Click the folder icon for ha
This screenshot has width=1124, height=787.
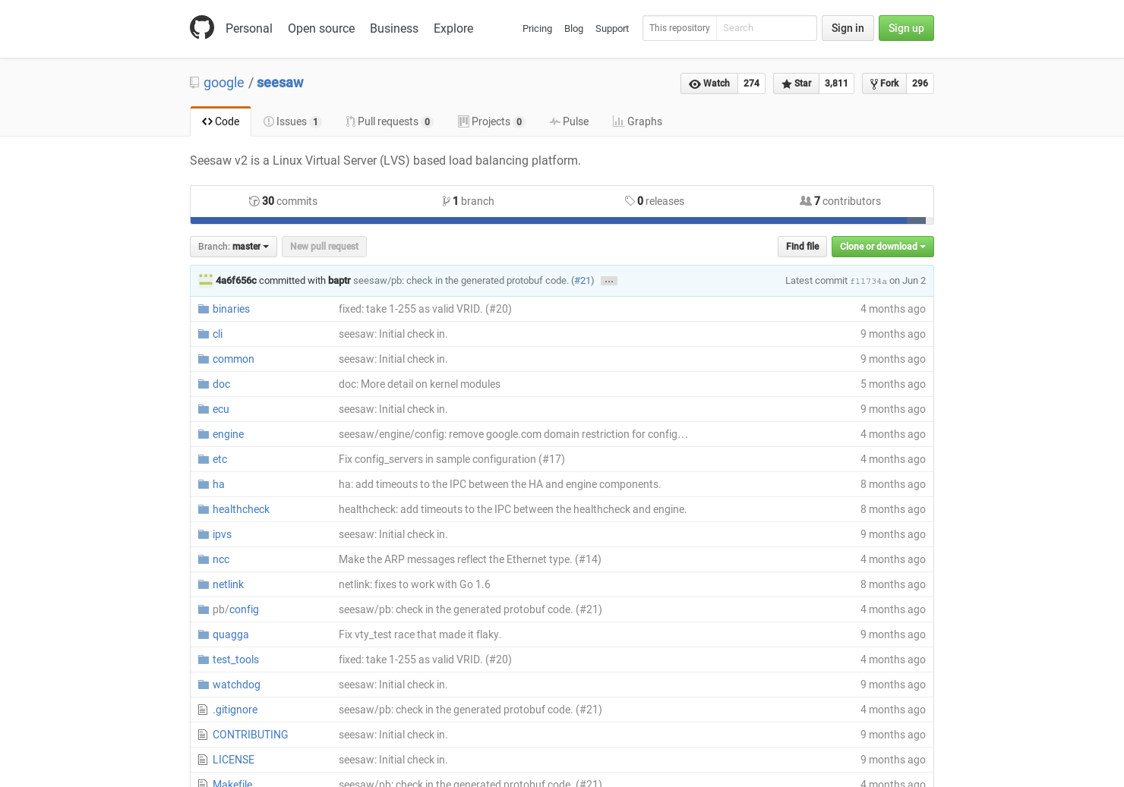(x=204, y=484)
